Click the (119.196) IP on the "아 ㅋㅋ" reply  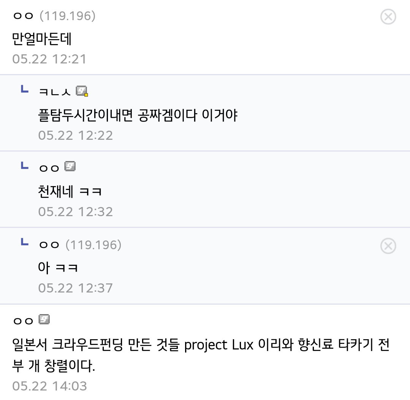coord(93,245)
